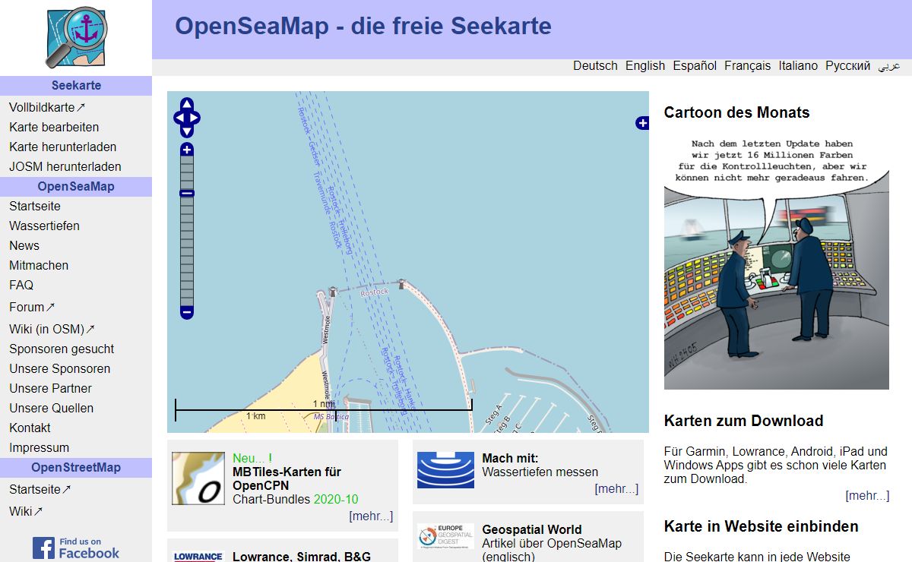
Task: Open the FAQ page
Action: [x=21, y=285]
